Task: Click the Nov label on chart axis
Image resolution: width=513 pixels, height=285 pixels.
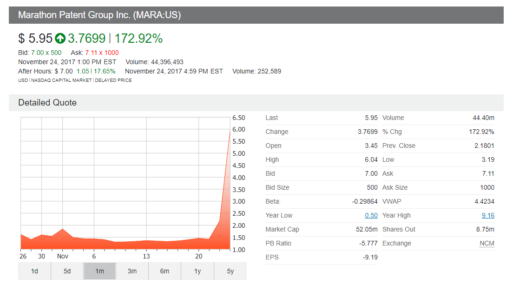Action: (x=62, y=256)
